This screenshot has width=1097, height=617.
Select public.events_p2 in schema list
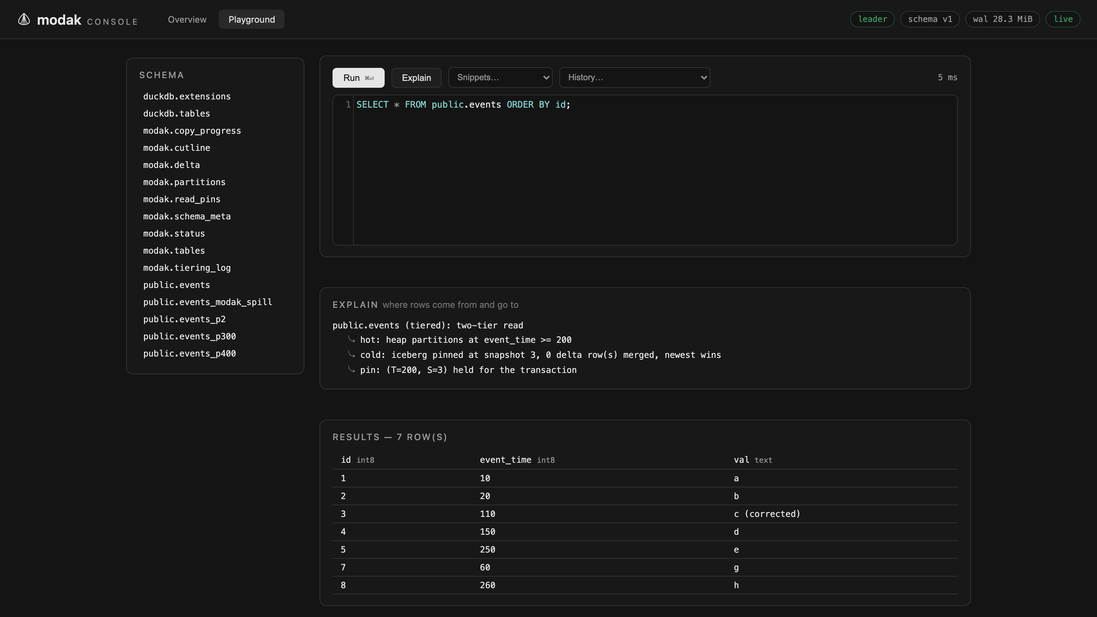pyautogui.click(x=184, y=319)
